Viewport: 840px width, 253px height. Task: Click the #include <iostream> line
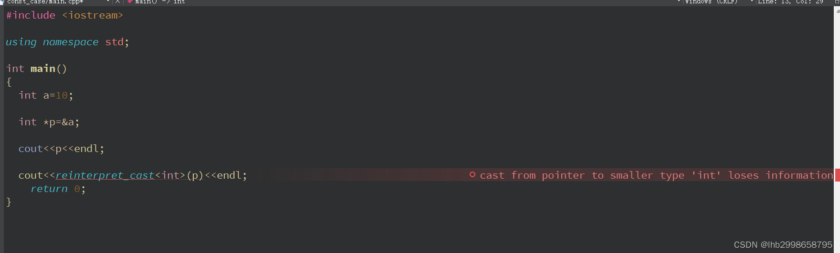click(x=64, y=15)
